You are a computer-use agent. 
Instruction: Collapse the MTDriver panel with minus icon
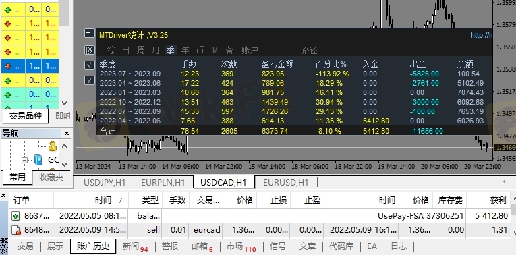point(89,33)
